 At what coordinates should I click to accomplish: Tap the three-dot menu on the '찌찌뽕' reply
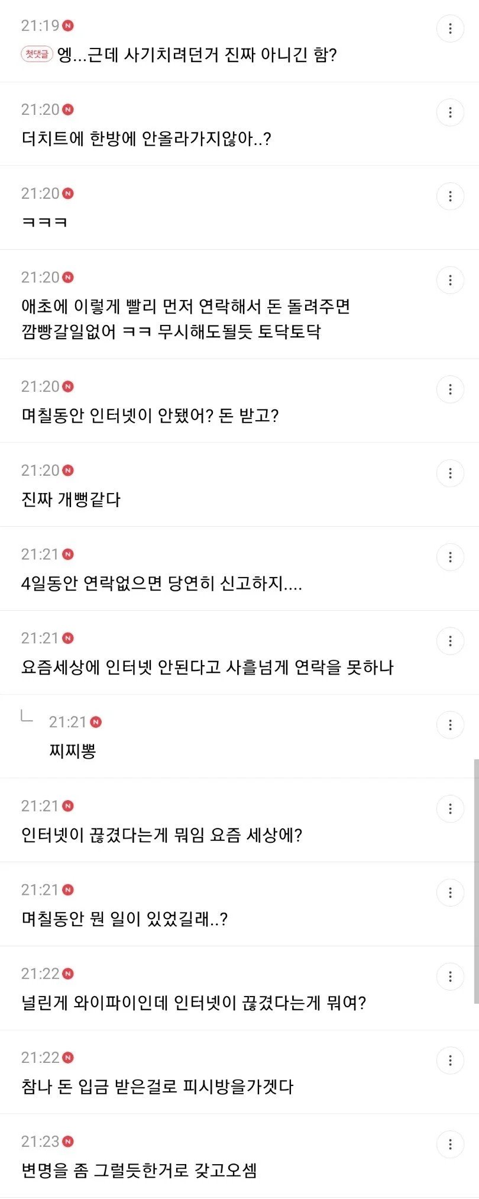tap(450, 725)
